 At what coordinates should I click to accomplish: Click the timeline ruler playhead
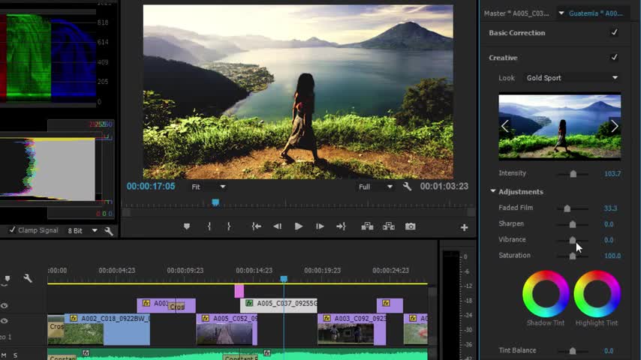[x=284, y=279]
